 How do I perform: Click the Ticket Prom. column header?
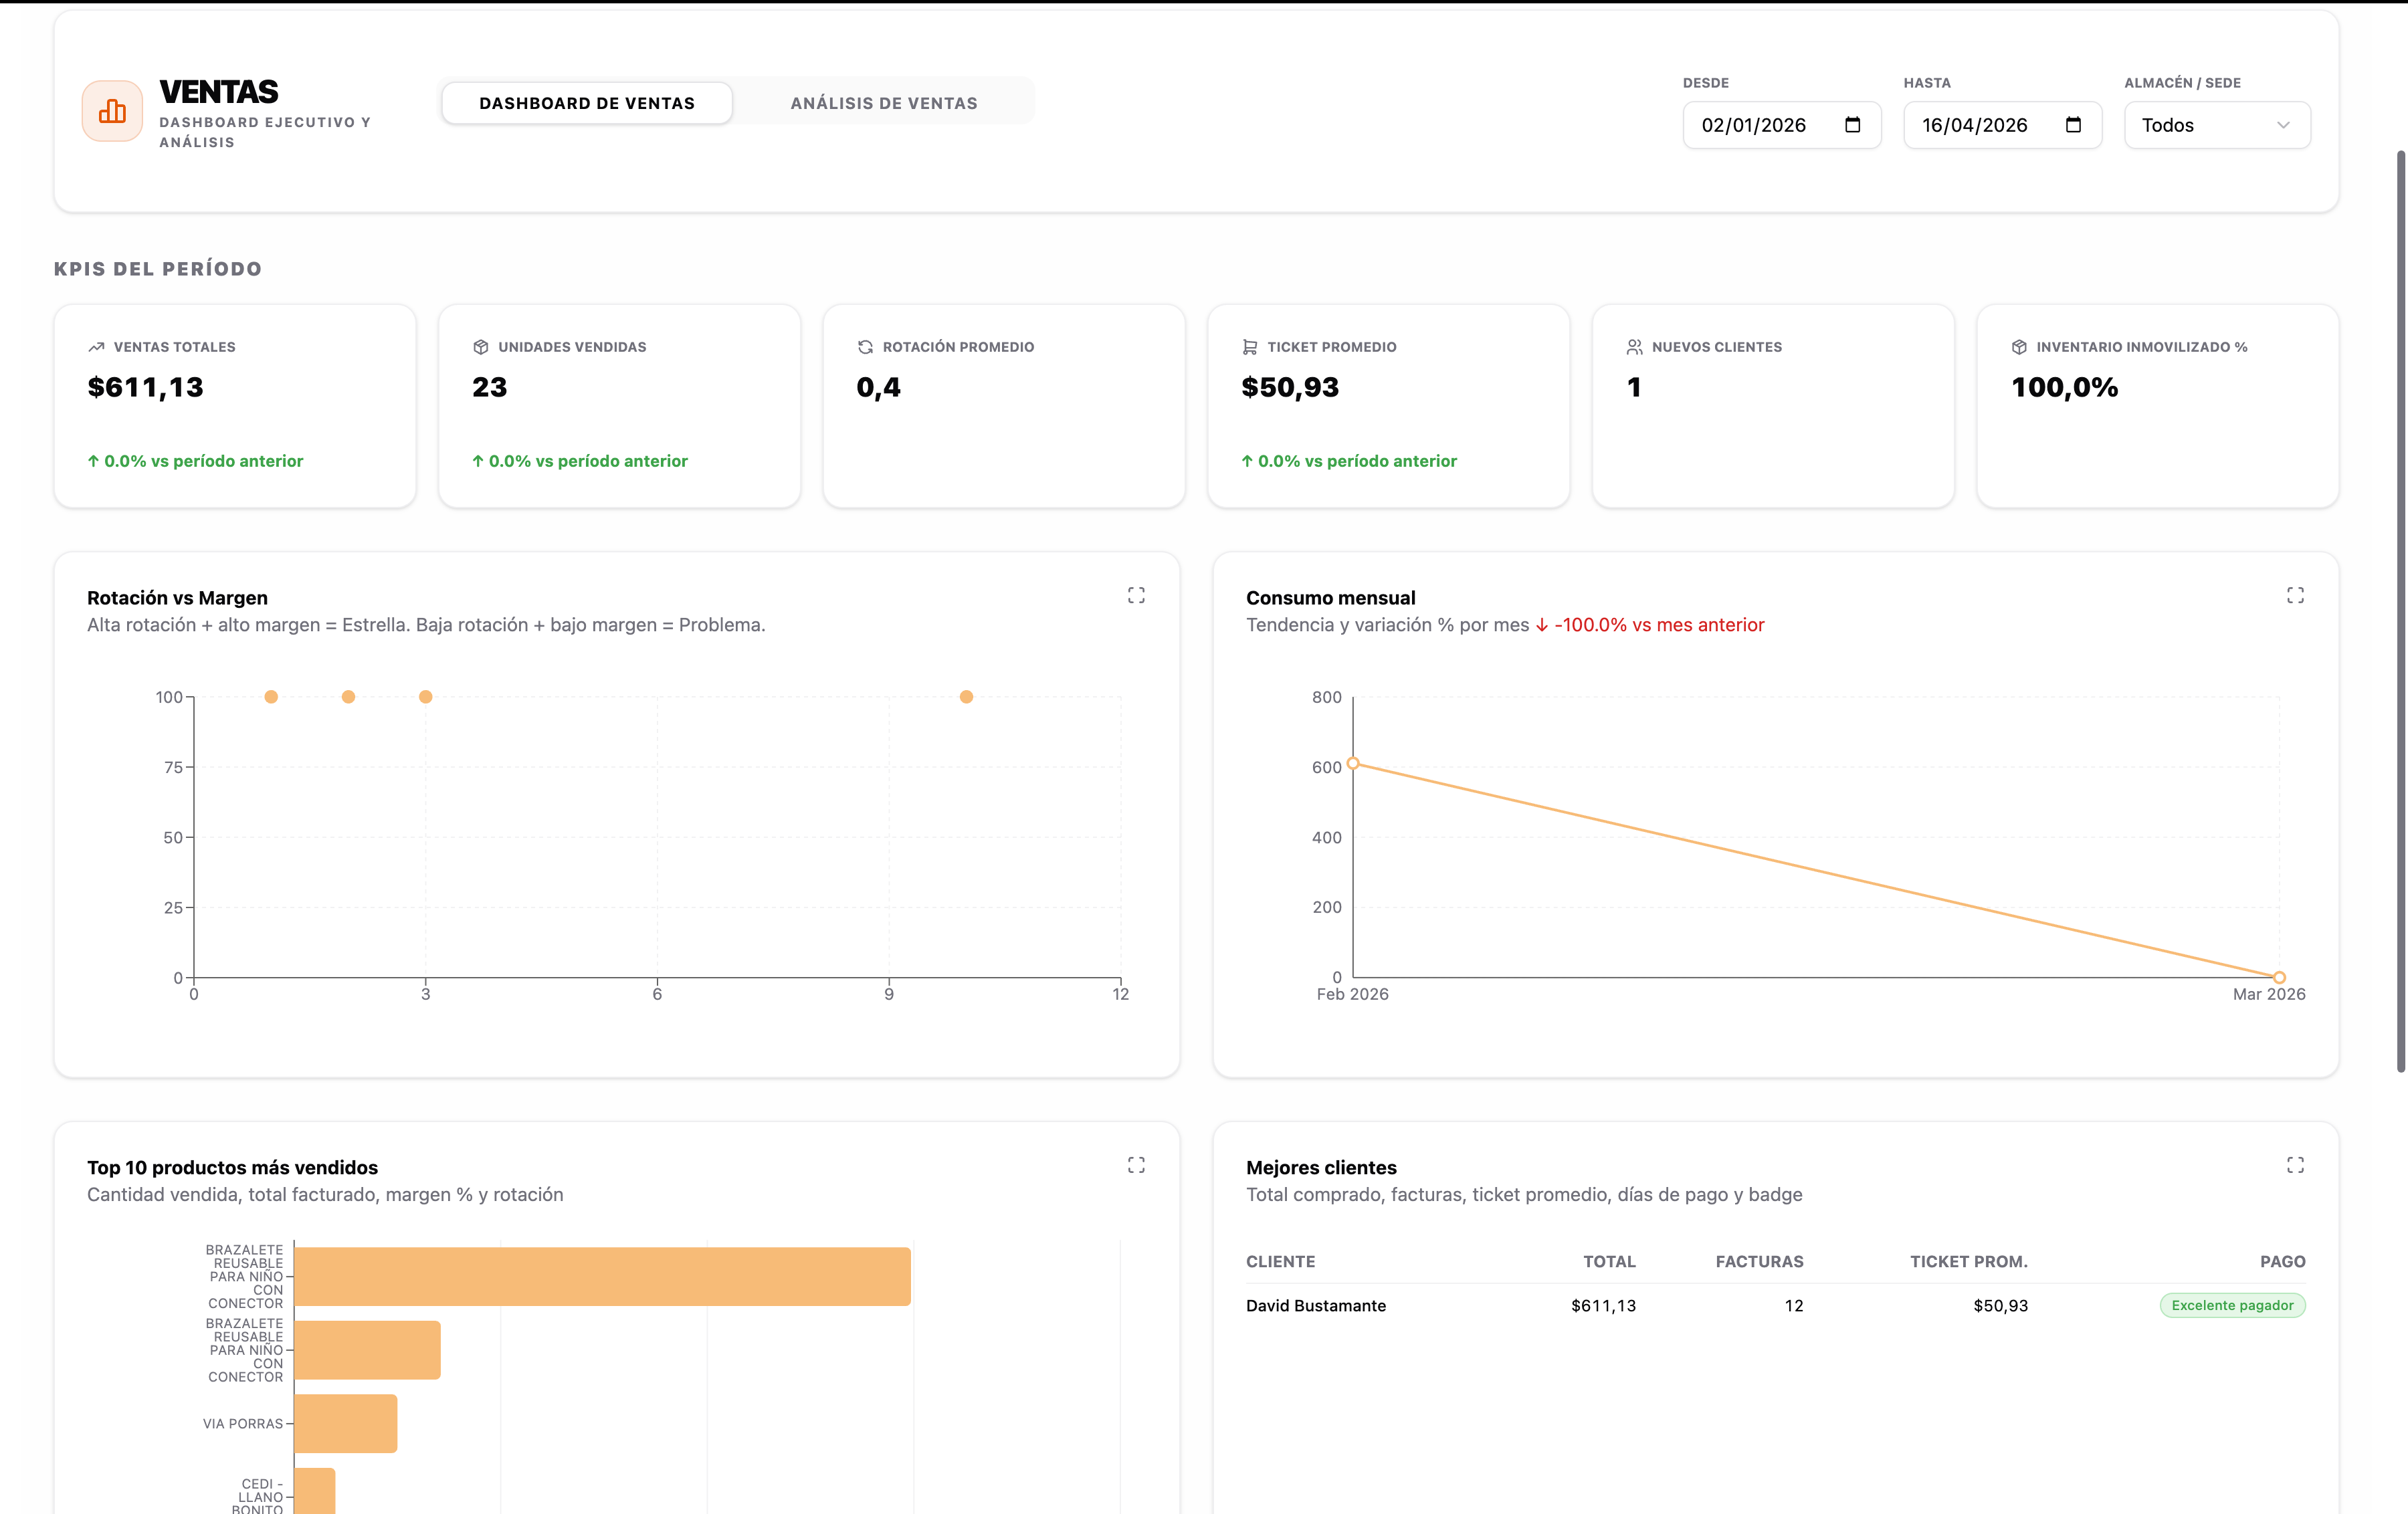pos(1968,1262)
